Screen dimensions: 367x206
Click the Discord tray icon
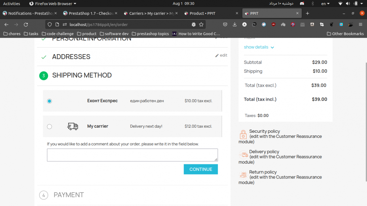coord(302,4)
